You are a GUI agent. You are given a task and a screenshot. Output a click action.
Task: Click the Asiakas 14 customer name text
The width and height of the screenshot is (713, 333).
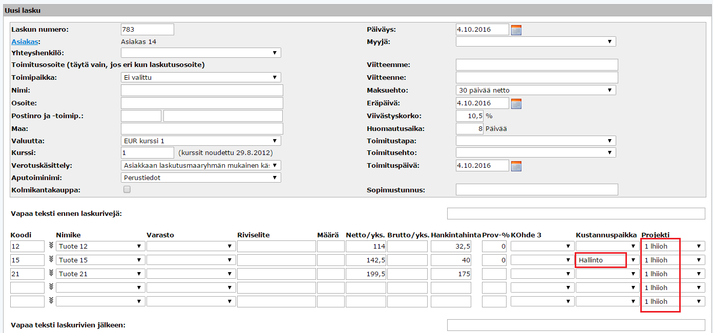(139, 41)
